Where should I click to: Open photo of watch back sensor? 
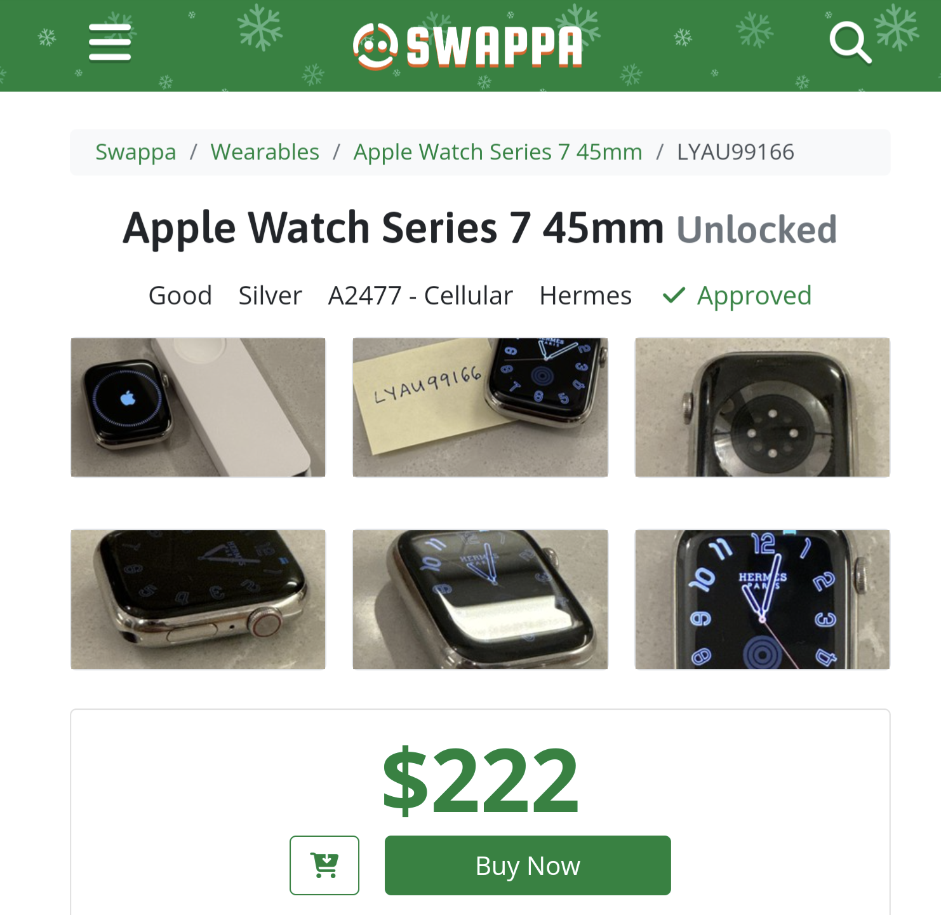click(x=763, y=407)
